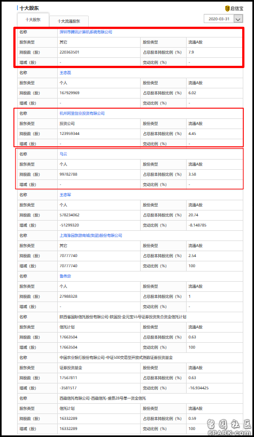Open the 王忠军 shareholder link
The image size is (254, 437).
(x=65, y=195)
